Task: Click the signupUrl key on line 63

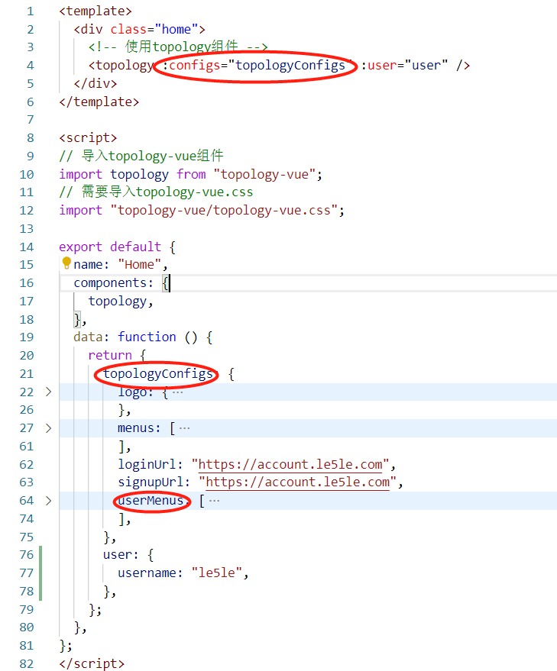Action: click(x=151, y=482)
